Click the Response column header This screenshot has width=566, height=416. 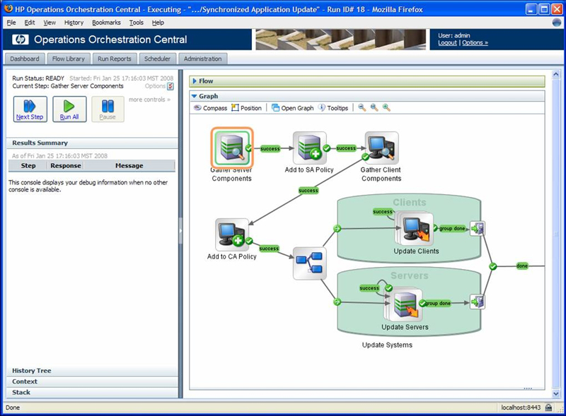click(66, 166)
